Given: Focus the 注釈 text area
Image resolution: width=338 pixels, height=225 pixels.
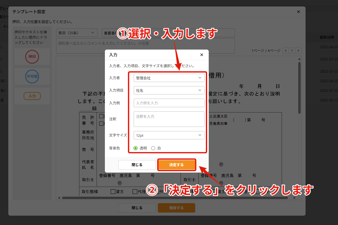Looking at the screenshot, I should [169, 119].
